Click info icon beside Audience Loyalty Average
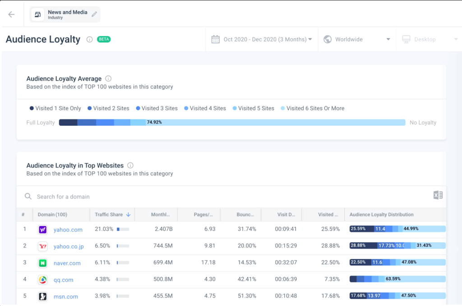 point(108,79)
